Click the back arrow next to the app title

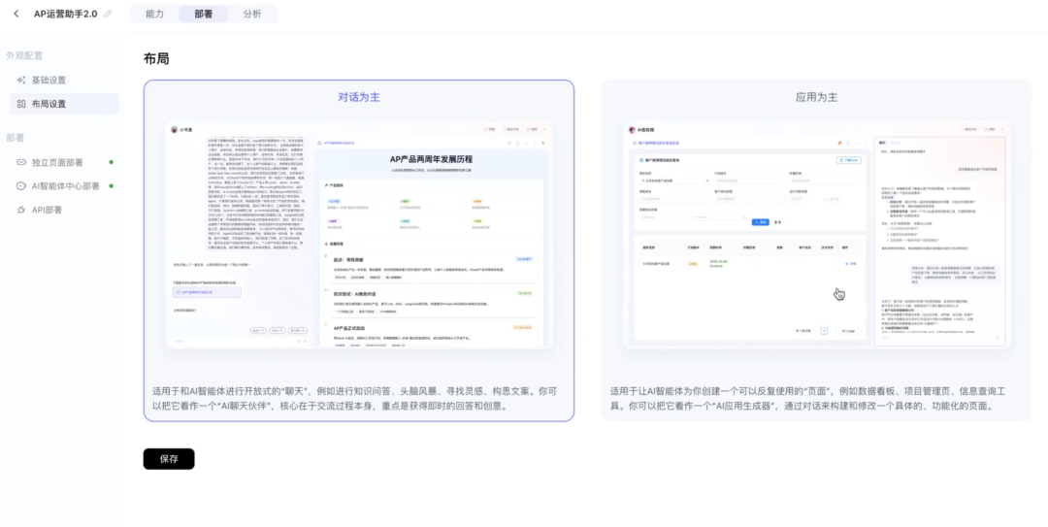(16, 14)
